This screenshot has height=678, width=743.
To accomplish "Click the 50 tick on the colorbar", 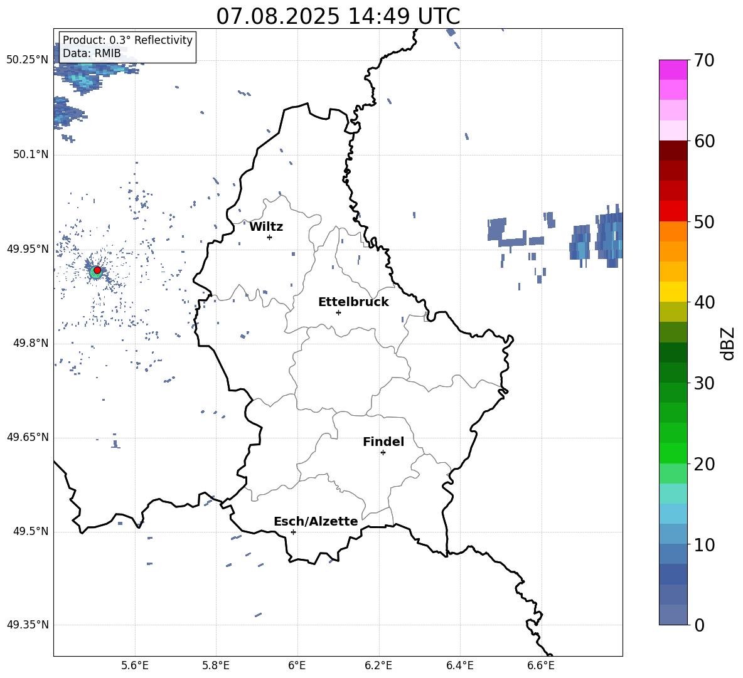I will [704, 221].
